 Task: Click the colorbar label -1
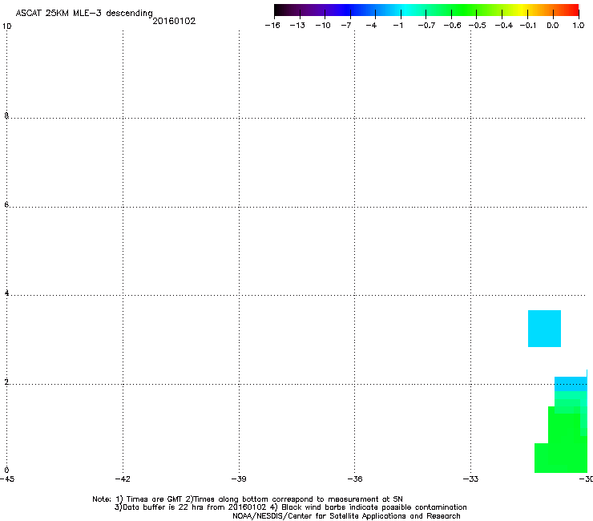pyautogui.click(x=397, y=26)
